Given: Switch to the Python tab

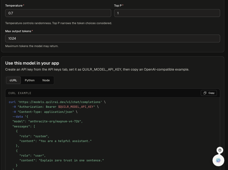Looking at the screenshot, I should point(30,80).
